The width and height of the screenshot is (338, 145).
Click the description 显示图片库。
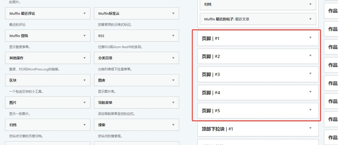pos(107,92)
